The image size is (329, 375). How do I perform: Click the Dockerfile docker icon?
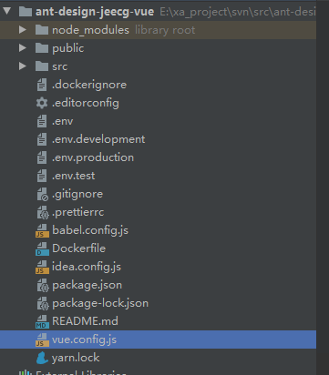(x=42, y=248)
